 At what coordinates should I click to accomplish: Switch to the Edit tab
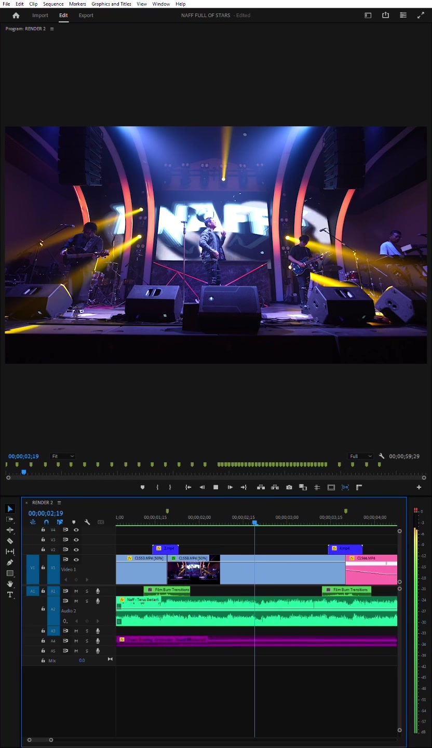[x=63, y=15]
